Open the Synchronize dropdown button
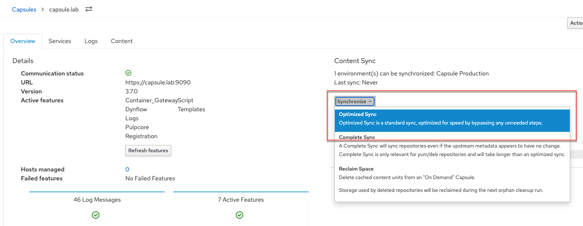 354,101
